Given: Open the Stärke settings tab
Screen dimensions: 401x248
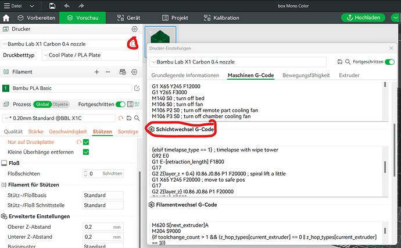Looking at the screenshot, I should [36, 132].
